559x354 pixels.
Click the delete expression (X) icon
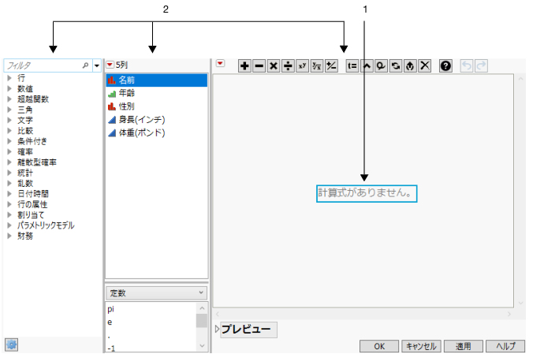pos(425,66)
